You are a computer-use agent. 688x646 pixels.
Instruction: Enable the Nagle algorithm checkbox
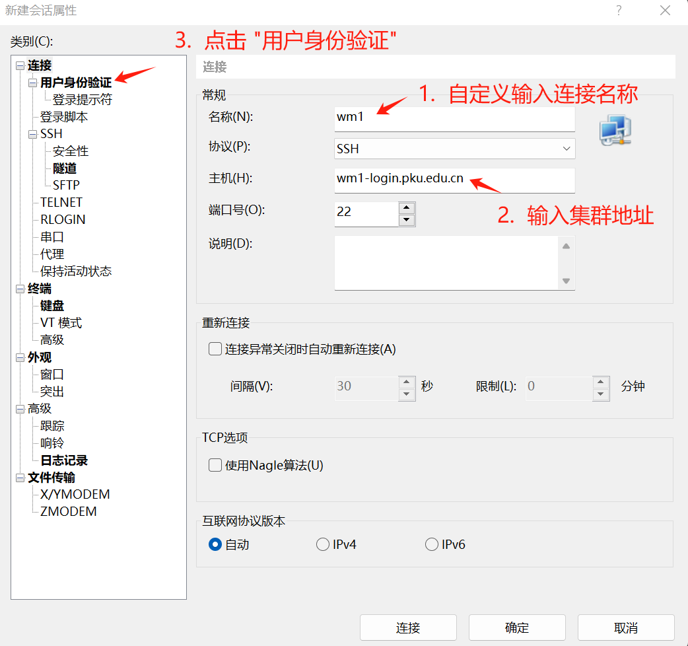tap(215, 465)
